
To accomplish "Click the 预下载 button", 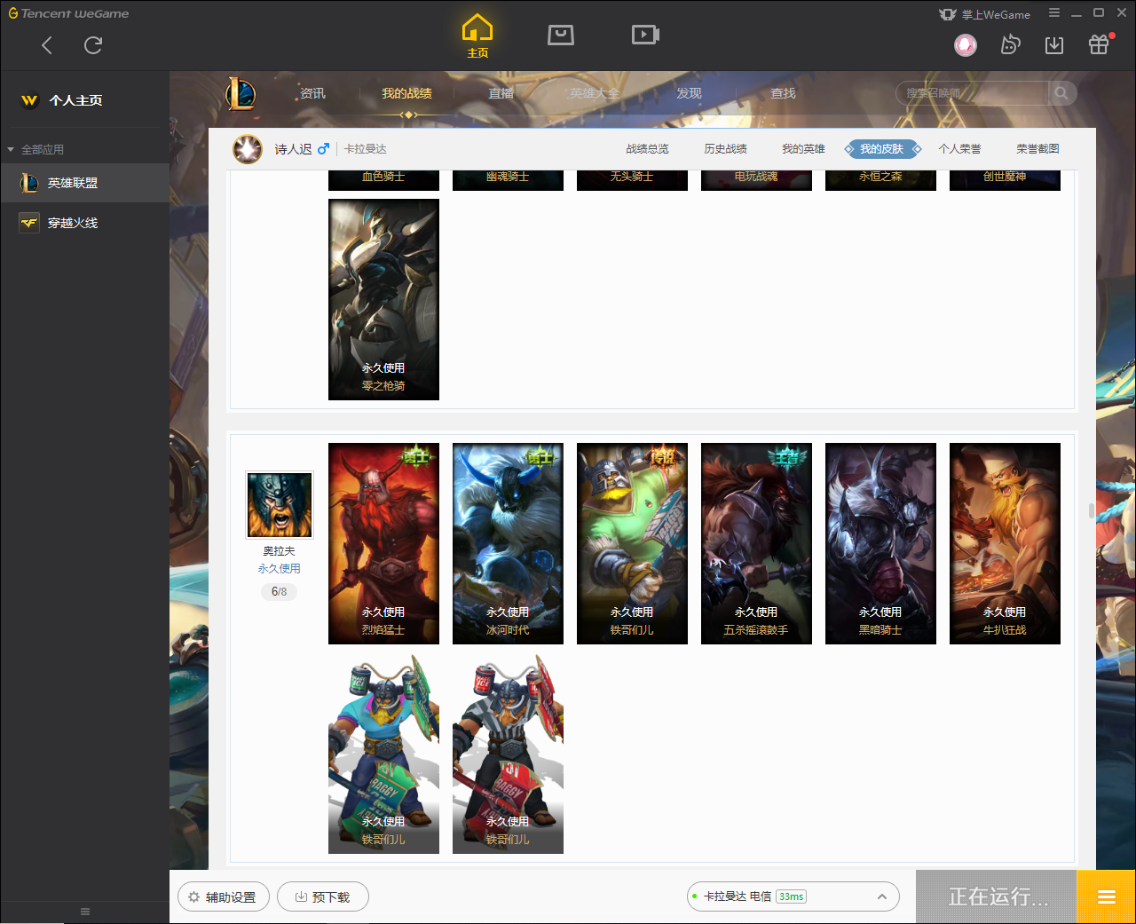I will (323, 896).
